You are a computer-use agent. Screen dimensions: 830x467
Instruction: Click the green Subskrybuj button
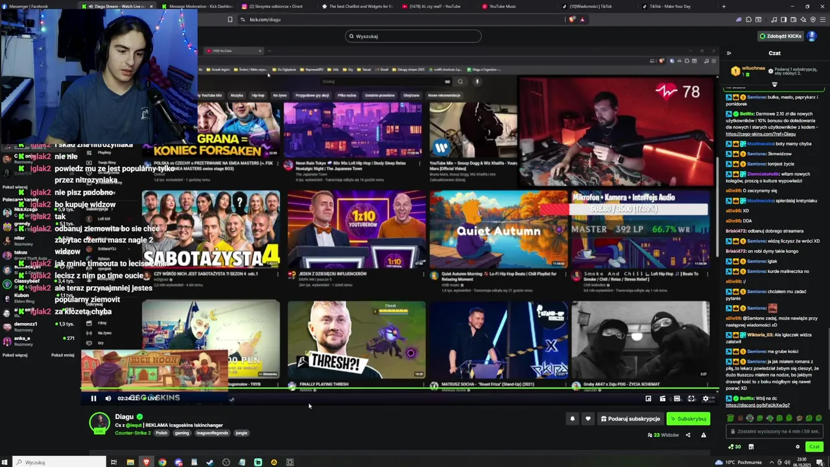coord(688,419)
